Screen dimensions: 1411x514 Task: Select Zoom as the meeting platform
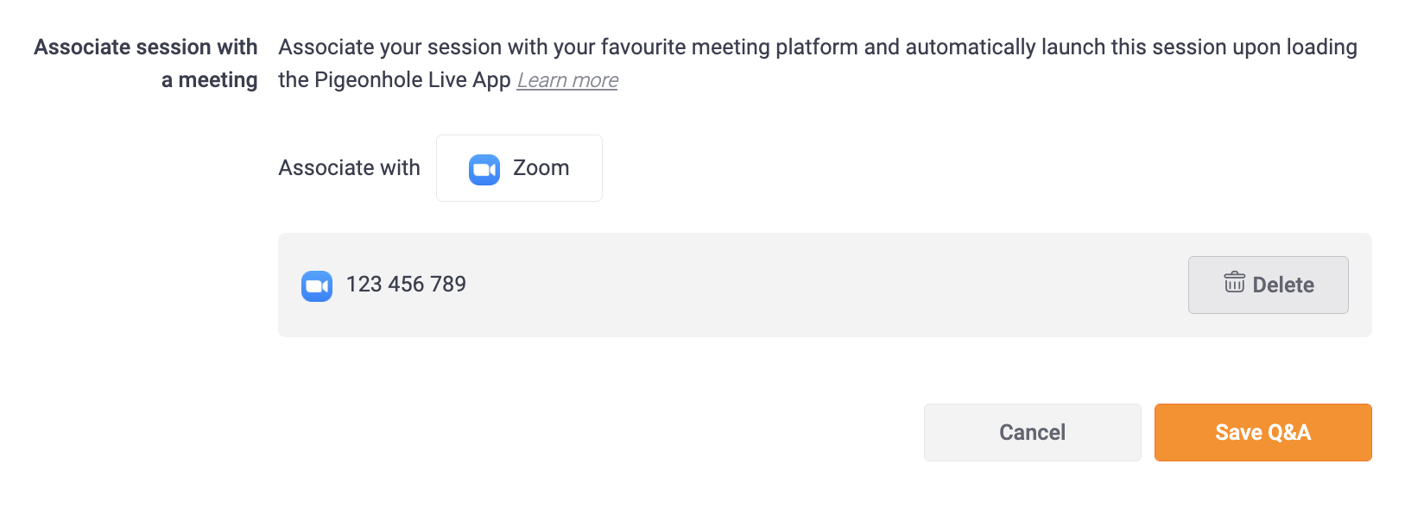point(519,168)
